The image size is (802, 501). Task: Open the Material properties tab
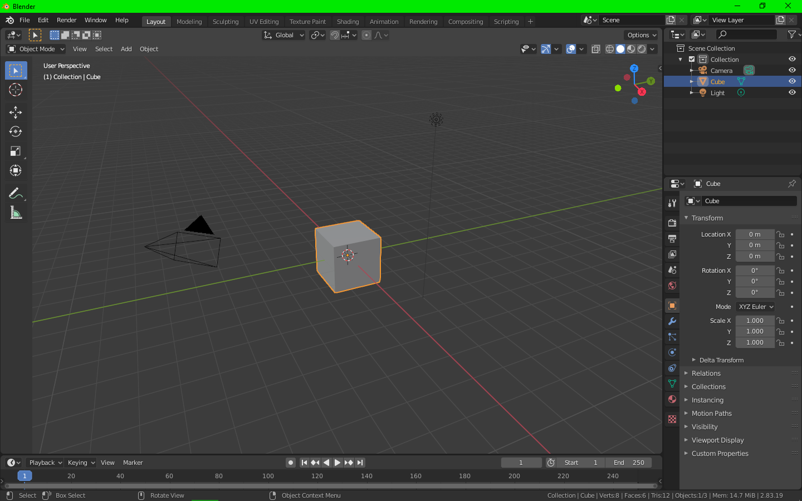click(672, 399)
